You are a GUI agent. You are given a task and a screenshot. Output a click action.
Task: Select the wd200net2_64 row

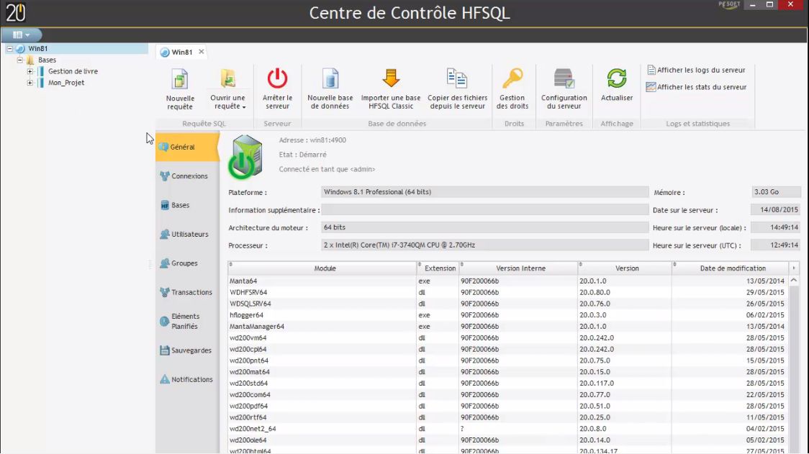[x=507, y=429]
